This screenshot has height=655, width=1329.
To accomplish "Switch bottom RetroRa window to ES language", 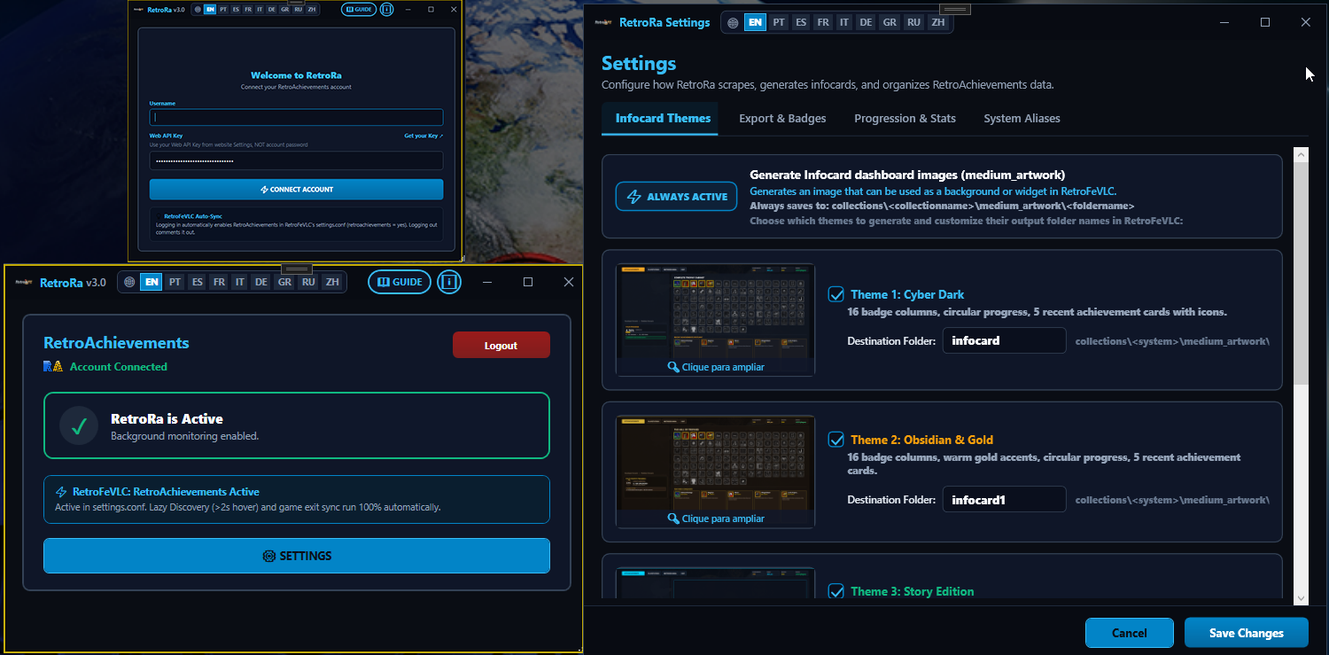I will 197,282.
